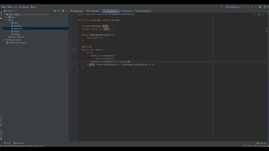Click Hydrogen breadcrumb in navigation bar
This screenshot has height=151, width=269.
[24, 7]
